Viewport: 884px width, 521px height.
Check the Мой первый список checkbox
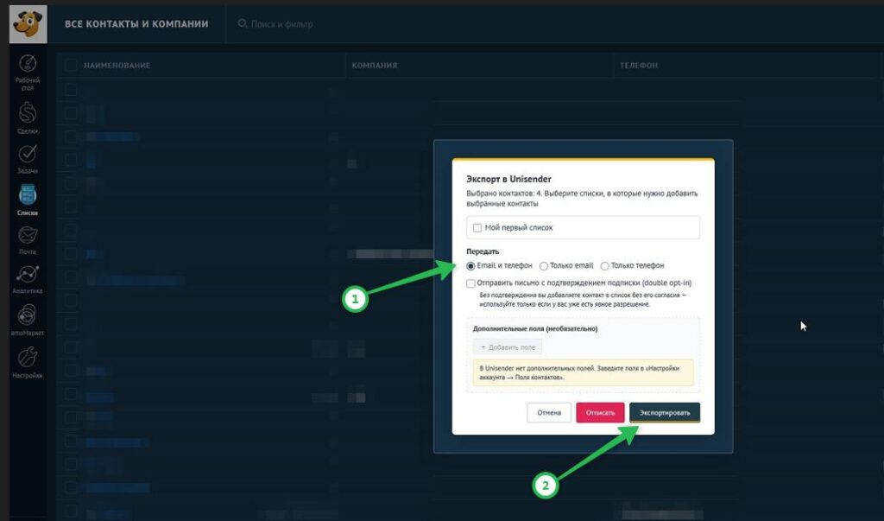[477, 228]
